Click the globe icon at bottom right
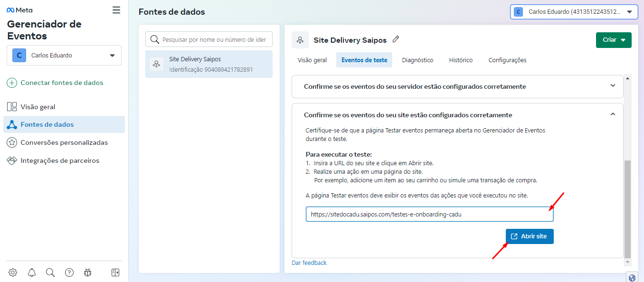The image size is (644, 282). tap(632, 278)
